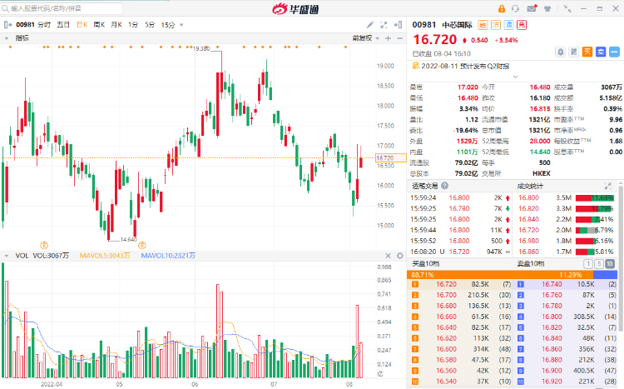624x389 pixels.
Task: Expand the VOL indicator dropdown arrow
Action: pos(7,256)
